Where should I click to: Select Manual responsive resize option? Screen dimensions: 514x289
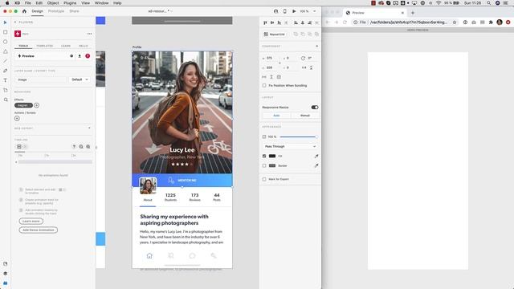pyautogui.click(x=305, y=116)
